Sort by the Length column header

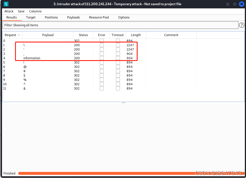point(136,35)
